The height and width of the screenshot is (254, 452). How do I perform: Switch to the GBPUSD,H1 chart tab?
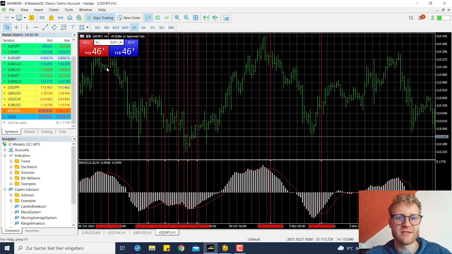142,233
